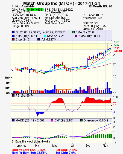Click the red 28.46 Support label
Image resolution: width=123 pixels, height=154 pixels.
pos(118,50)
